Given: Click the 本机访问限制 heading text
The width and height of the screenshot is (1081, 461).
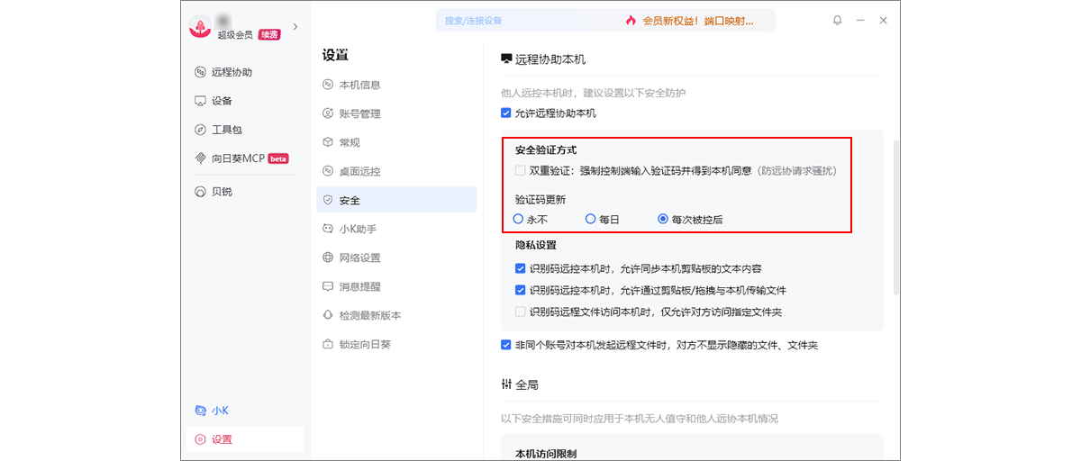Looking at the screenshot, I should point(546,453).
